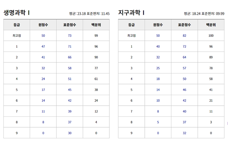Open 지구과학 I grade 6 raw score 10
This screenshot has width=228, height=144.
[158, 100]
